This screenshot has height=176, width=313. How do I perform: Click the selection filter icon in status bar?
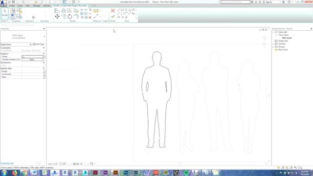tap(300, 168)
